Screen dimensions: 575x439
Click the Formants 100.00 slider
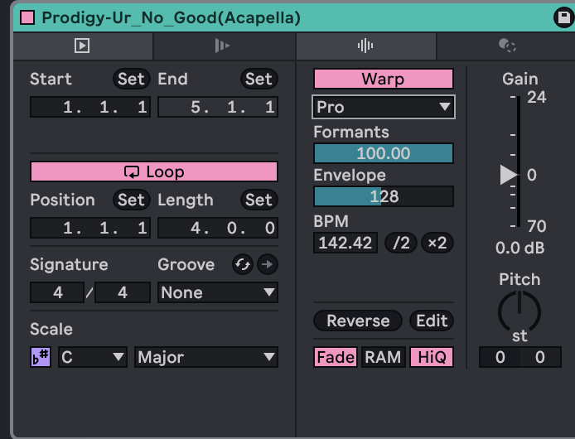[x=384, y=153]
